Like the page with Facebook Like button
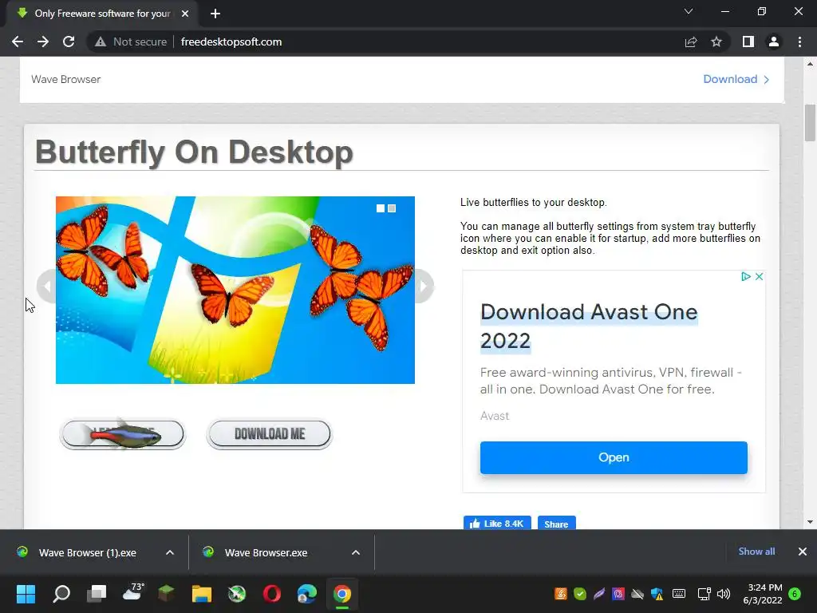Screen dimensions: 817x613 pyautogui.click(x=497, y=524)
